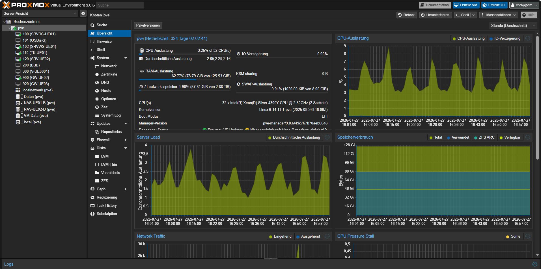This screenshot has height=269, width=541.
Task: Open the root@pam user menu
Action: [524, 5]
